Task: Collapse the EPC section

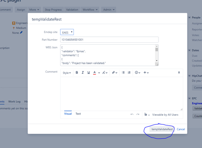Action: pyautogui.click(x=190, y=98)
